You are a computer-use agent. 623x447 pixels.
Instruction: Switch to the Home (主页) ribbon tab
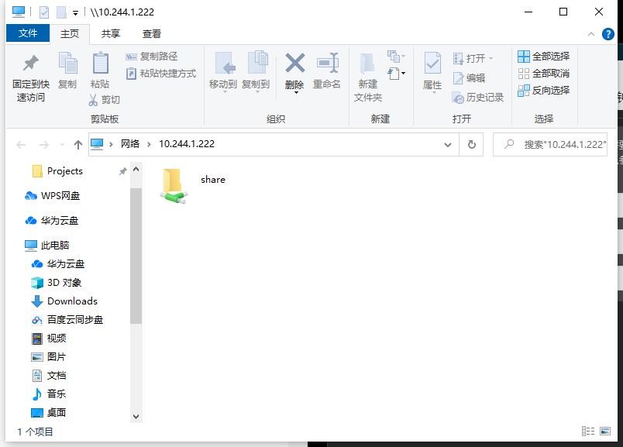pos(70,34)
